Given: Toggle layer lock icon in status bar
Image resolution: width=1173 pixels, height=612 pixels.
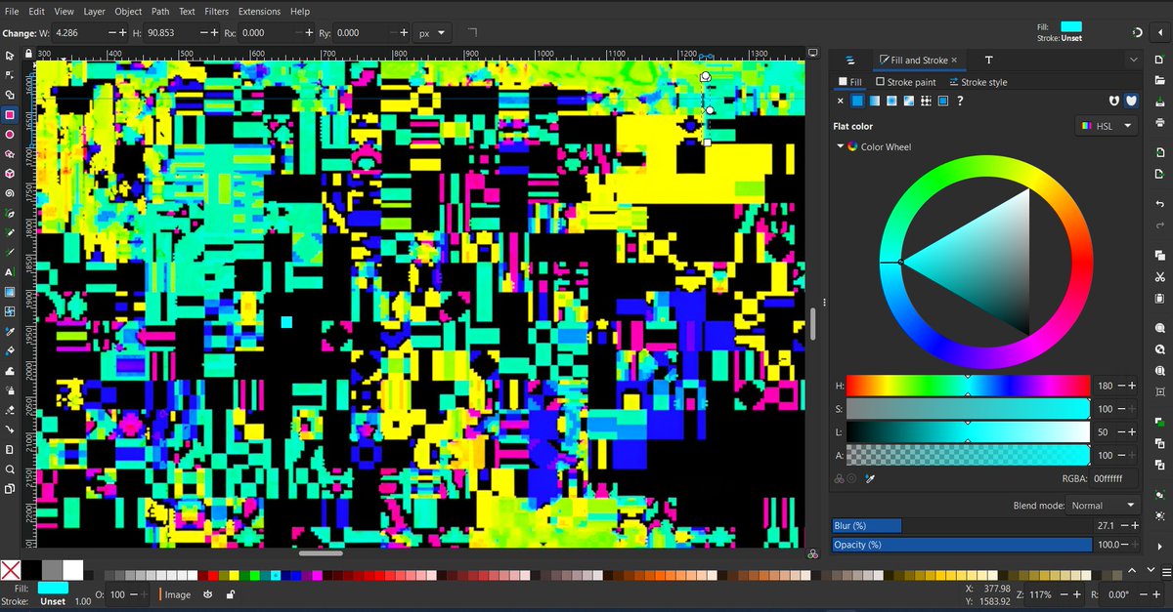Looking at the screenshot, I should (x=230, y=594).
